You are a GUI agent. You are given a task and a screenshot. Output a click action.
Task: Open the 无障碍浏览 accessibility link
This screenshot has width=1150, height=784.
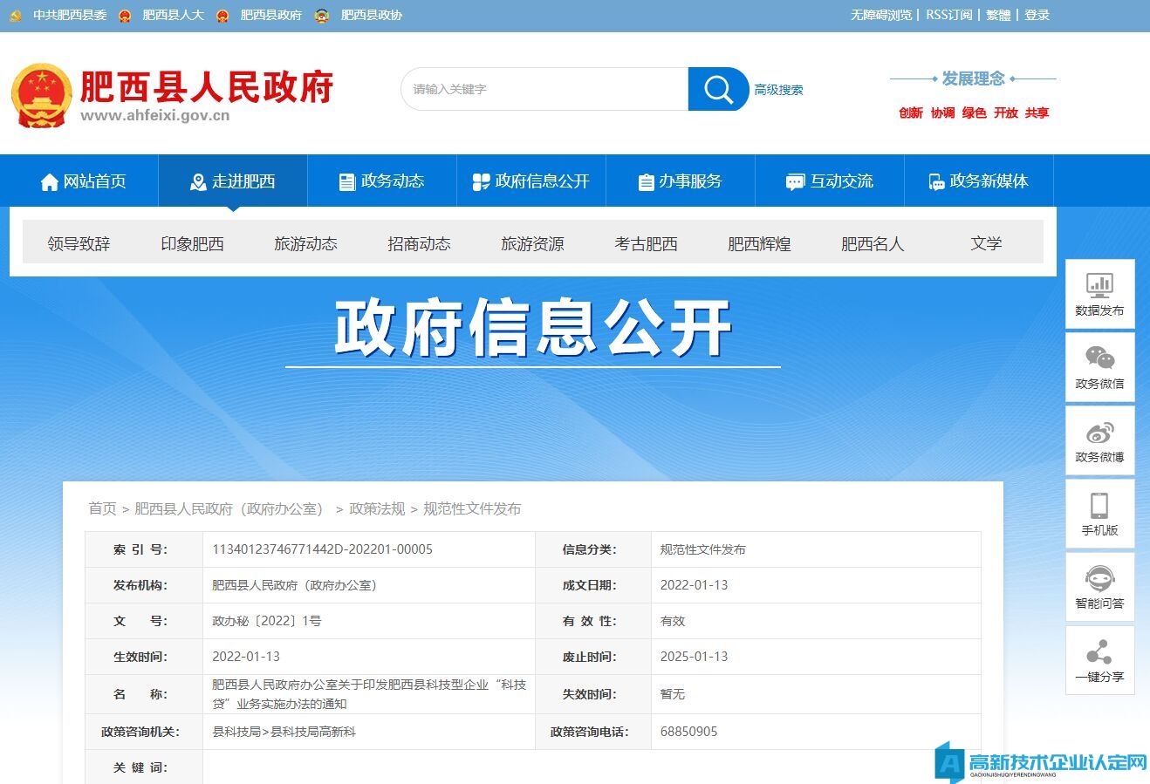(880, 15)
